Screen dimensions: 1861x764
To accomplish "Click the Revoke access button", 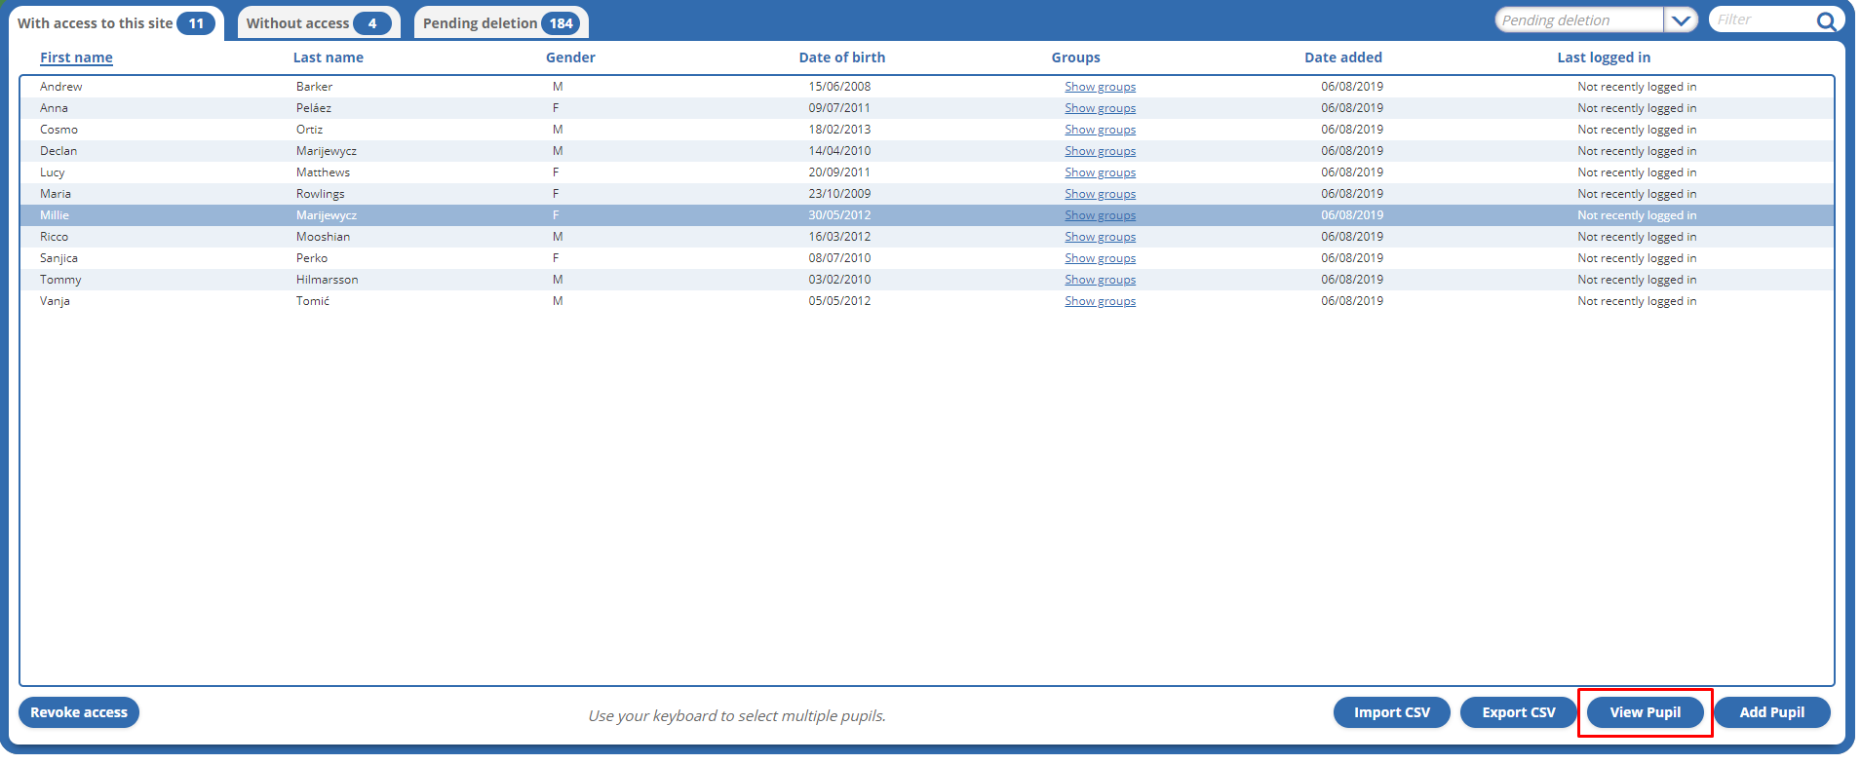I will 79,712.
